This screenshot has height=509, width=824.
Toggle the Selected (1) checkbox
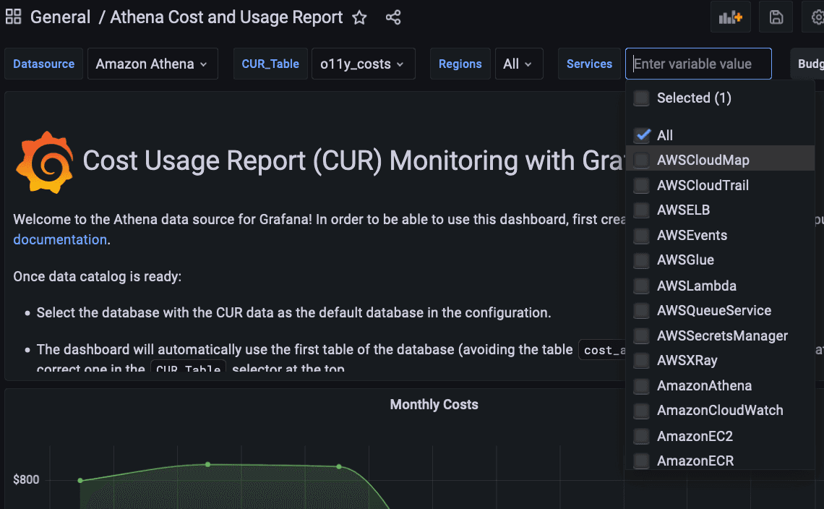[642, 98]
